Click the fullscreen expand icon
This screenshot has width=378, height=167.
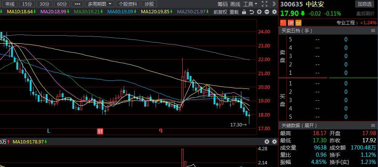(265, 4)
